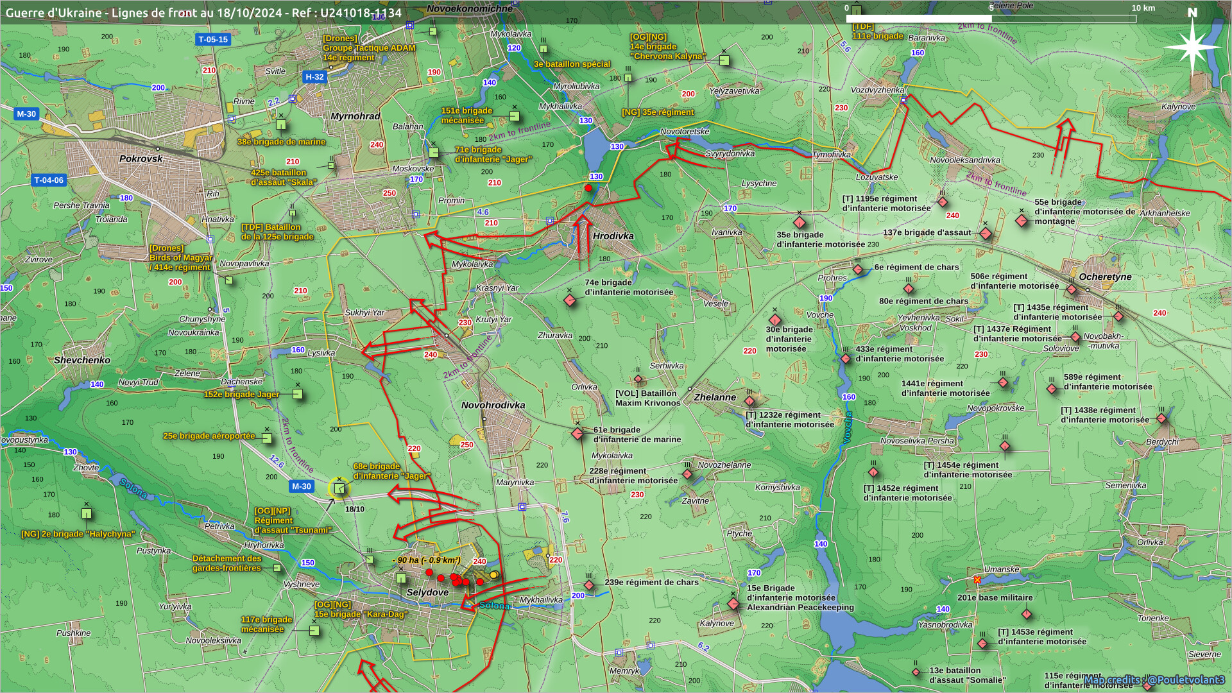Click the highlighted 68e brigade "Jager" unit marker
The height and width of the screenshot is (693, 1232).
[339, 489]
